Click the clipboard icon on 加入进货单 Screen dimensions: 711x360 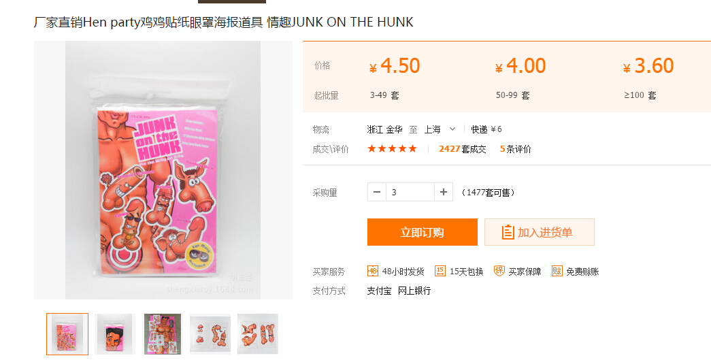[x=508, y=232]
